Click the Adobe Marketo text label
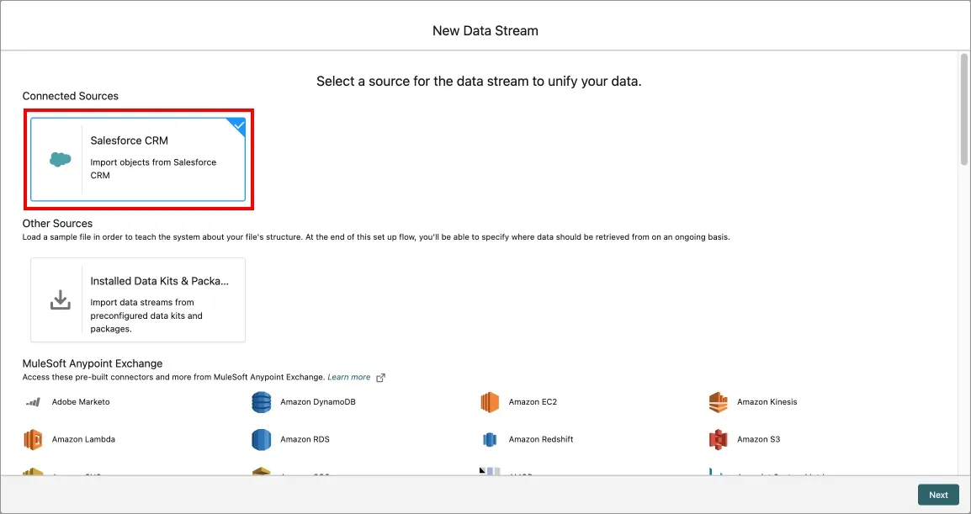The image size is (971, 514). [x=81, y=402]
